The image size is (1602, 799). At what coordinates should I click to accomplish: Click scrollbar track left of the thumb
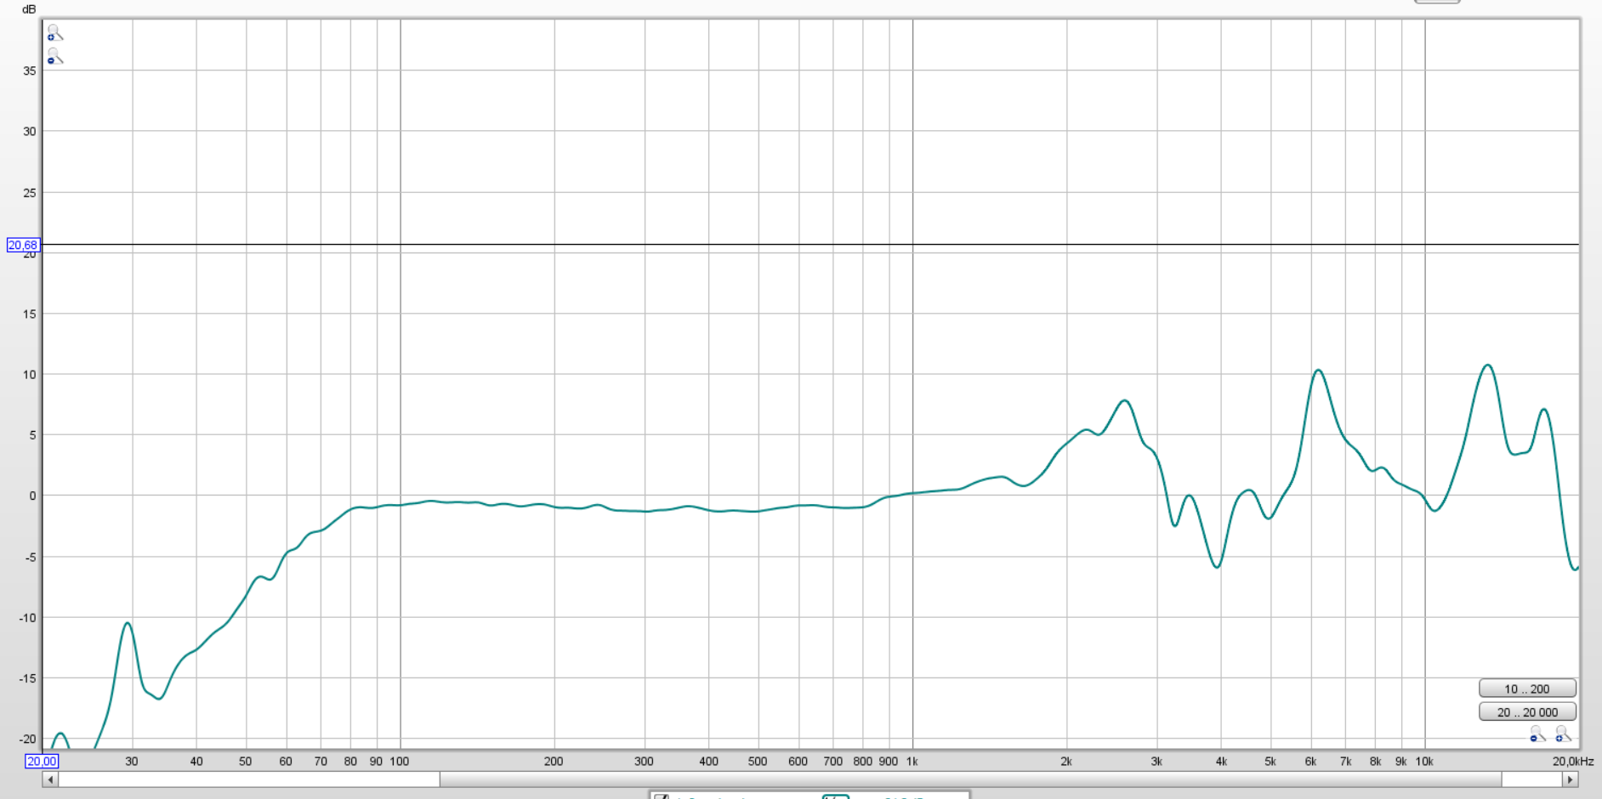click(247, 779)
